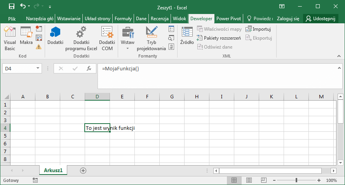Save the workbook with the floppy disk icon
The width and height of the screenshot is (345, 185).
pos(11,6)
